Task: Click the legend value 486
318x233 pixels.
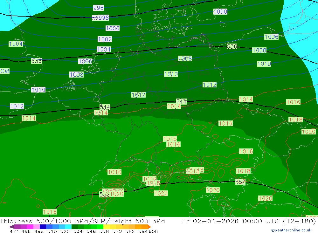Action: [26, 231]
